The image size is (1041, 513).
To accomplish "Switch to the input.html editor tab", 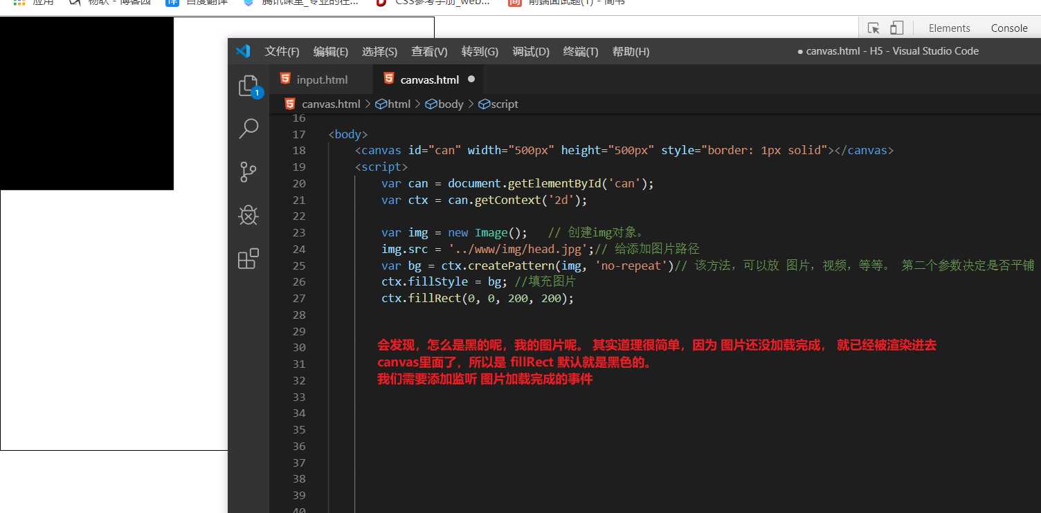I will tap(321, 80).
